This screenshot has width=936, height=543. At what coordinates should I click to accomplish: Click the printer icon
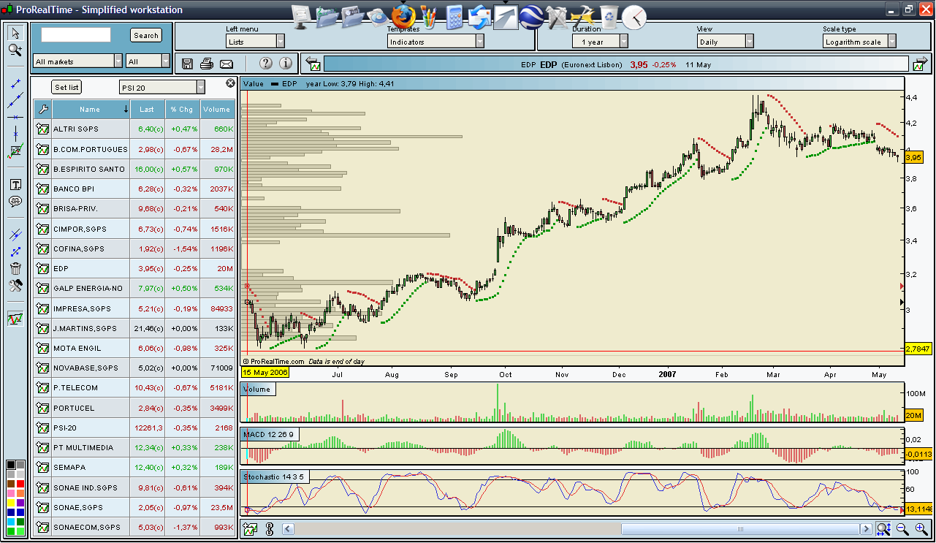tap(207, 64)
